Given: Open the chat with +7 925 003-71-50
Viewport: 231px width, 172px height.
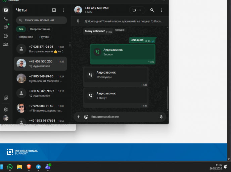Looking at the screenshot, I should click(41, 108).
